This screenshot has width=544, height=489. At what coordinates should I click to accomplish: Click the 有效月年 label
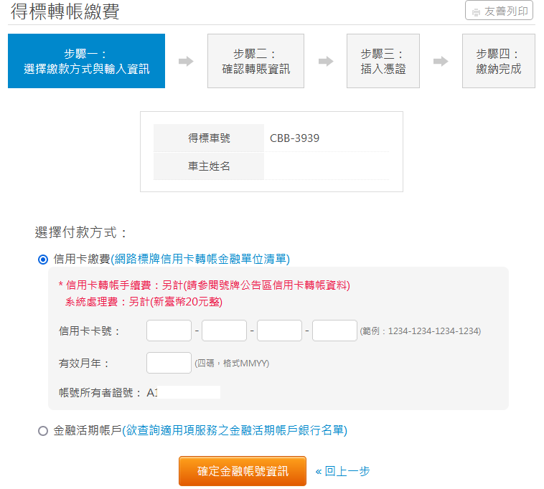click(84, 364)
